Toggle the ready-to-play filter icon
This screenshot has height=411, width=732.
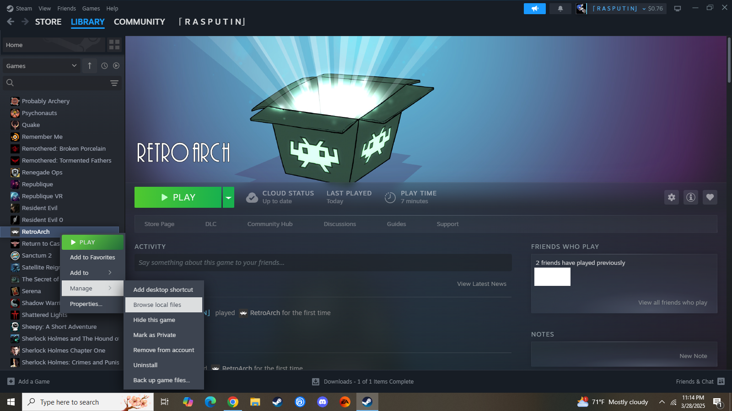point(116,66)
